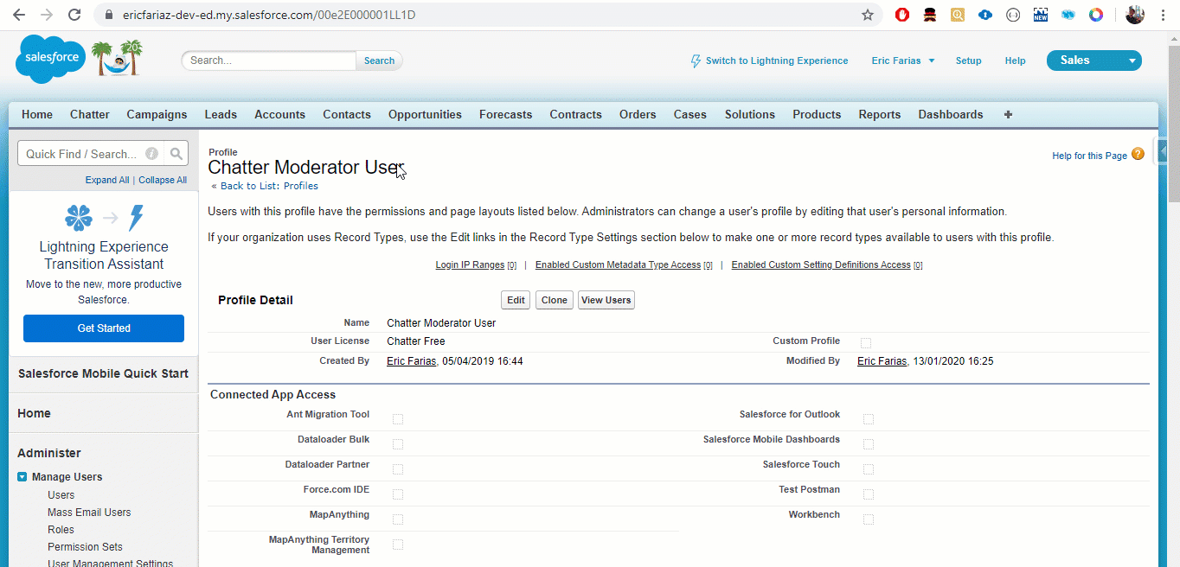Toggle Ant Migration Tool checkbox
This screenshot has height=567, width=1180.
[398, 419]
